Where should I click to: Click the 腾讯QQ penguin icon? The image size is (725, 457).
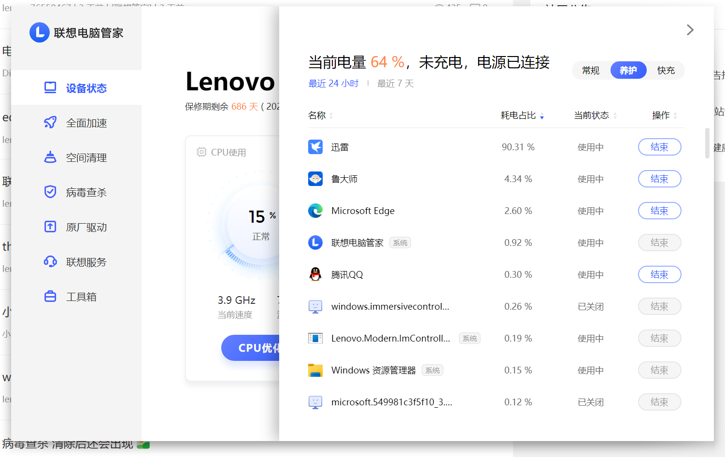[315, 274]
